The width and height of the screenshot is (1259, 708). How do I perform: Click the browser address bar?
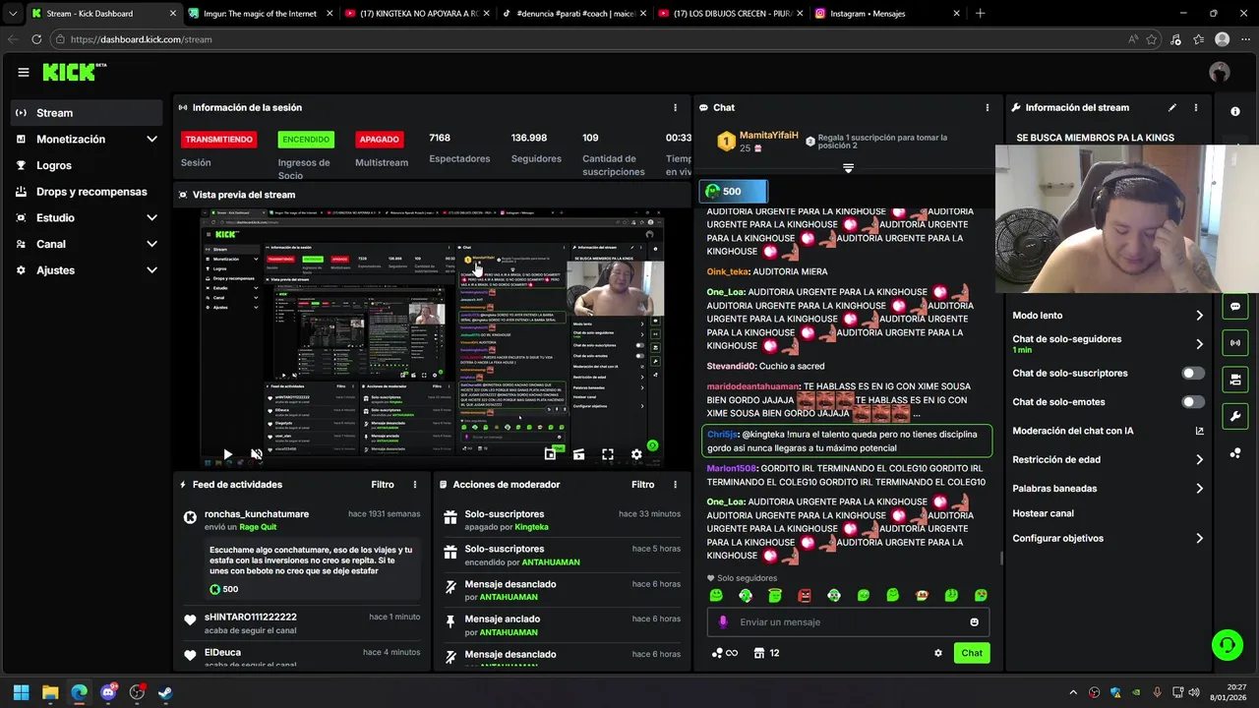point(590,39)
